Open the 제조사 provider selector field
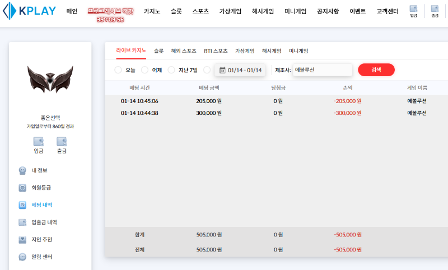 click(322, 70)
